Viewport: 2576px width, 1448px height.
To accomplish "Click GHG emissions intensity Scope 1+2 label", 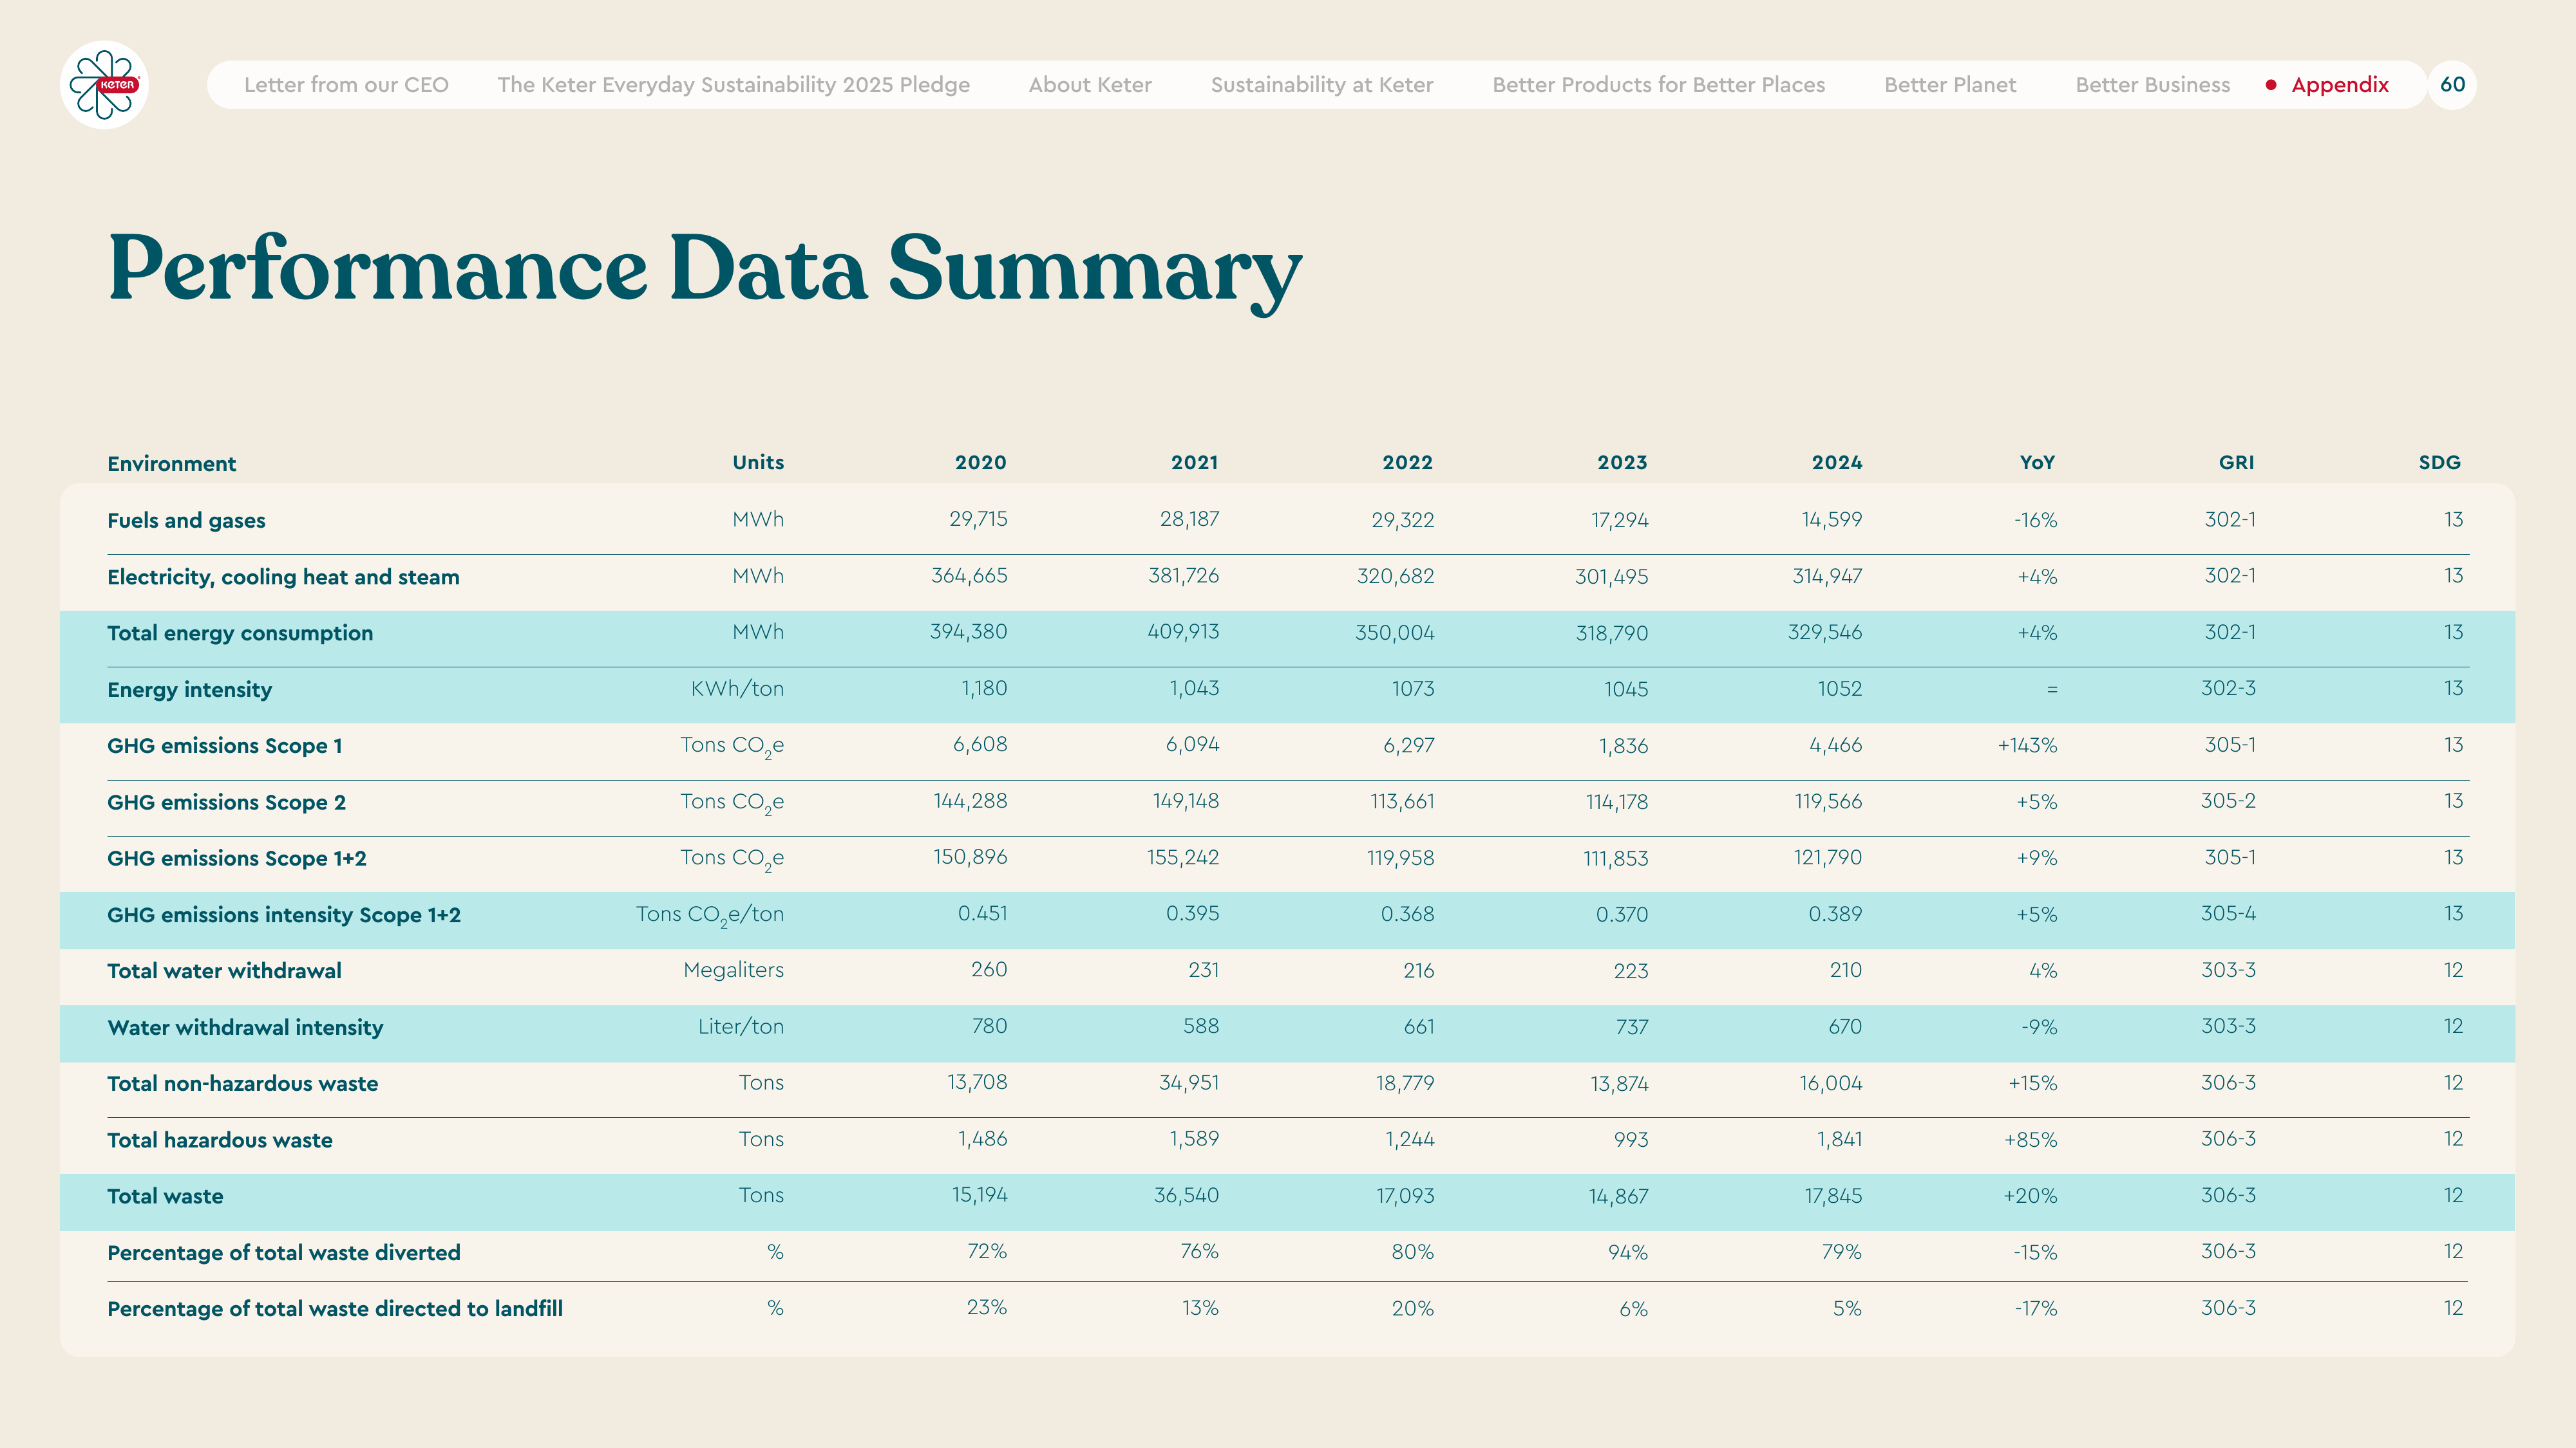I will click(284, 915).
